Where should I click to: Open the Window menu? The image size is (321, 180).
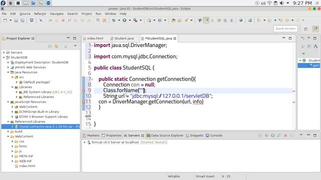(110, 13)
